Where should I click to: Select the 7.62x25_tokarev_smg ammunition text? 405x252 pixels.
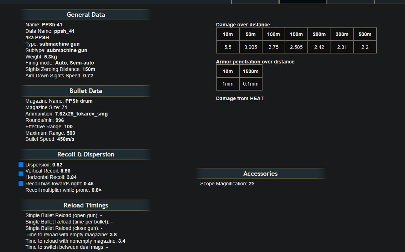(x=81, y=114)
